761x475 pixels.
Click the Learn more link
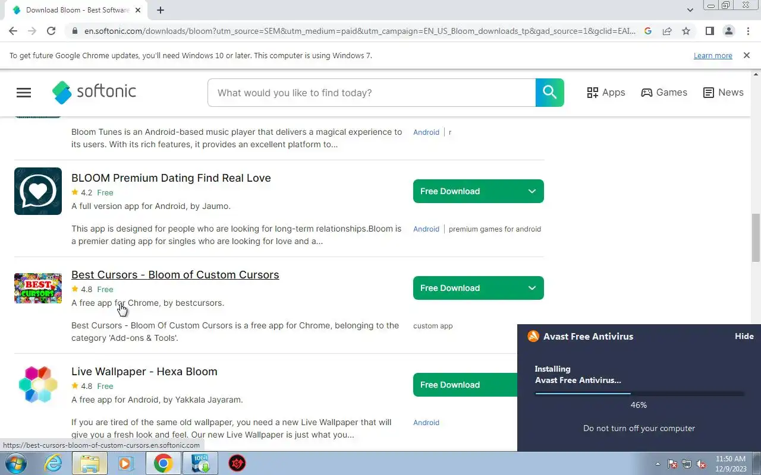click(713, 56)
